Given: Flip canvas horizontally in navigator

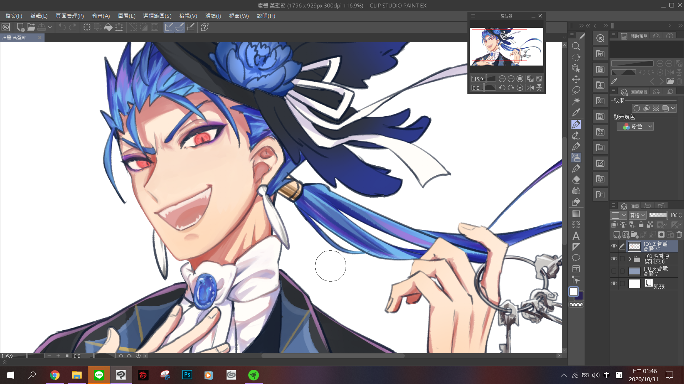Looking at the screenshot, I should [530, 88].
